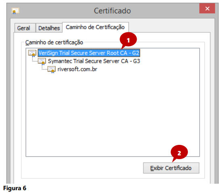Choose Symantec Trial Secure Server CA - G3
This screenshot has height=193, width=219.
(94, 61)
